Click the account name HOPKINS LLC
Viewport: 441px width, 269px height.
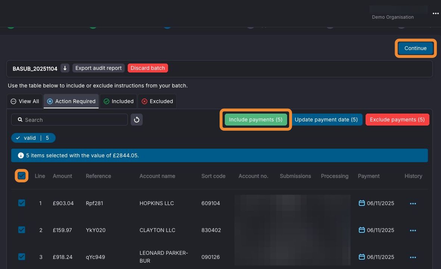click(157, 203)
